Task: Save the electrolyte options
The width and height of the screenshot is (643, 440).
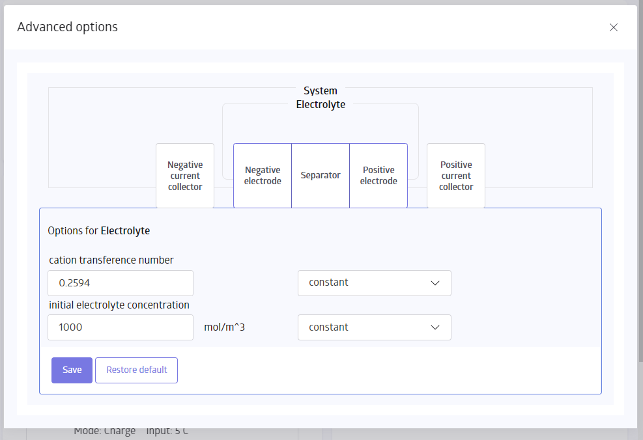Action: [72, 370]
